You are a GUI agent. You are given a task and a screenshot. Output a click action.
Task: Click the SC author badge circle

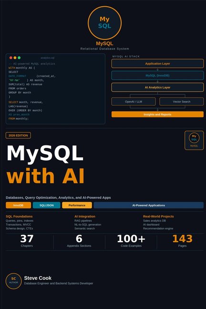pos(13,281)
